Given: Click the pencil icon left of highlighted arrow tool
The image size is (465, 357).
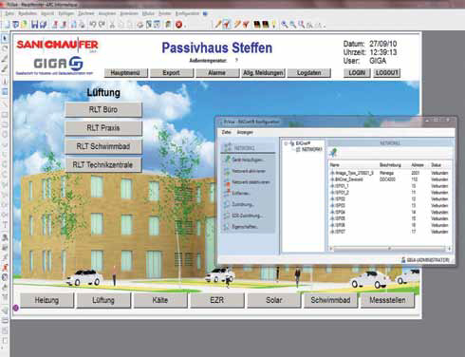Looking at the screenshot, I should (218, 24).
